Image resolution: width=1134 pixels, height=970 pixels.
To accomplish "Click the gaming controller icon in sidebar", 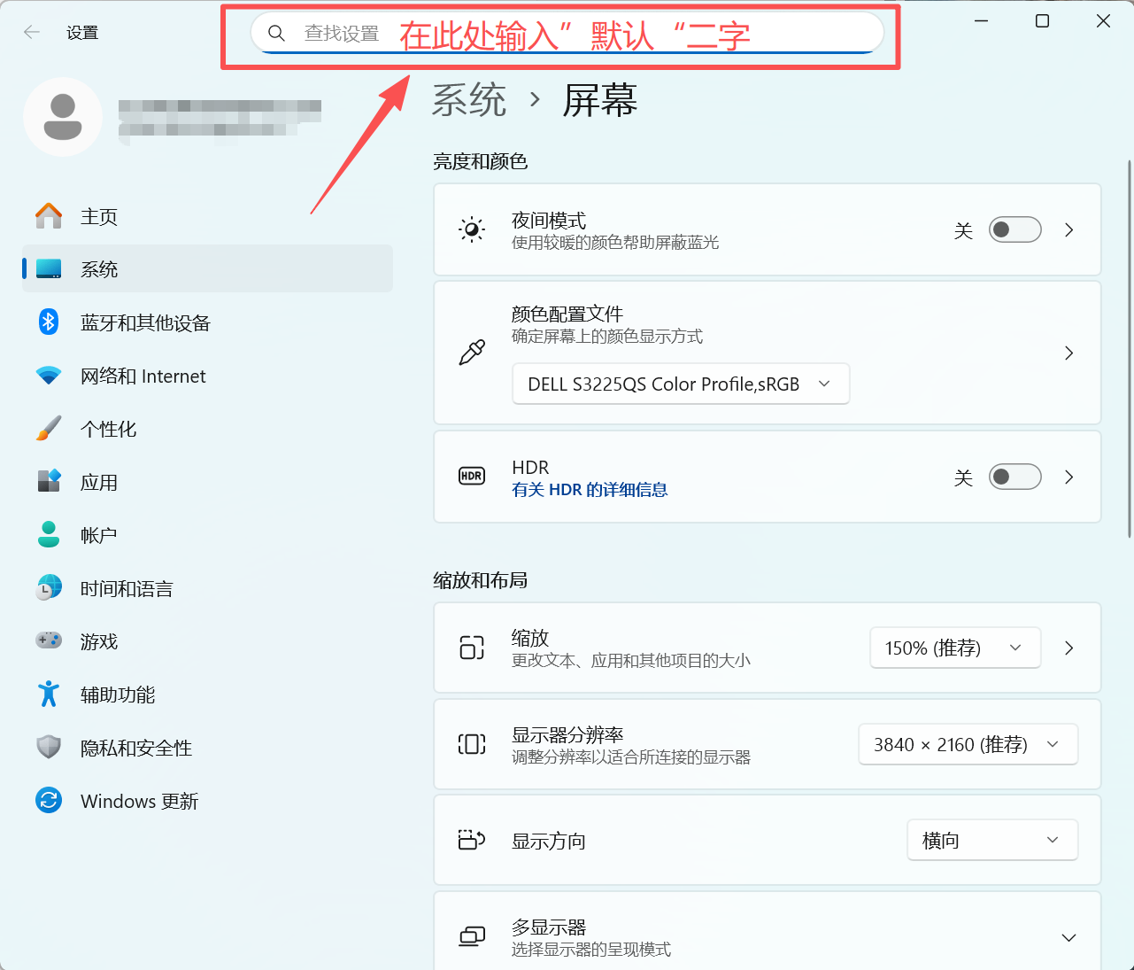I will click(x=49, y=640).
